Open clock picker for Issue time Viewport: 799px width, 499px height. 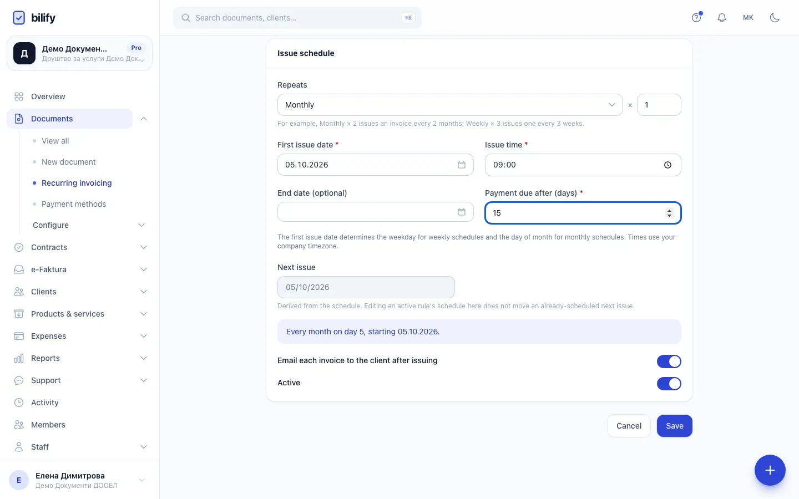tap(667, 165)
